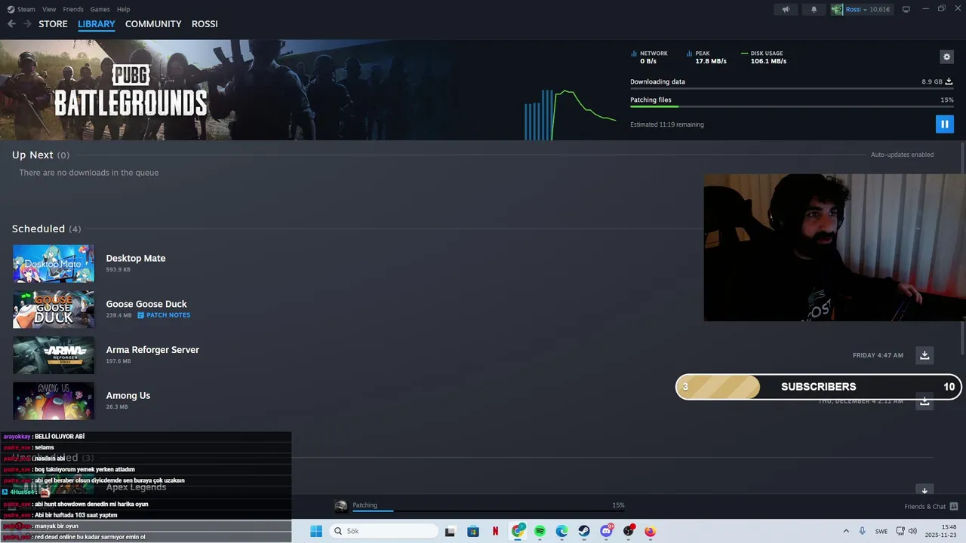The width and height of the screenshot is (966, 543).
Task: Open Goose Goose Duck PATCH NOTES
Action: click(x=164, y=315)
